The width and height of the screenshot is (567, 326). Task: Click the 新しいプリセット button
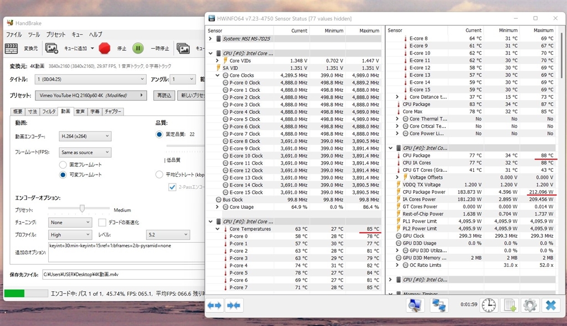[192, 95]
